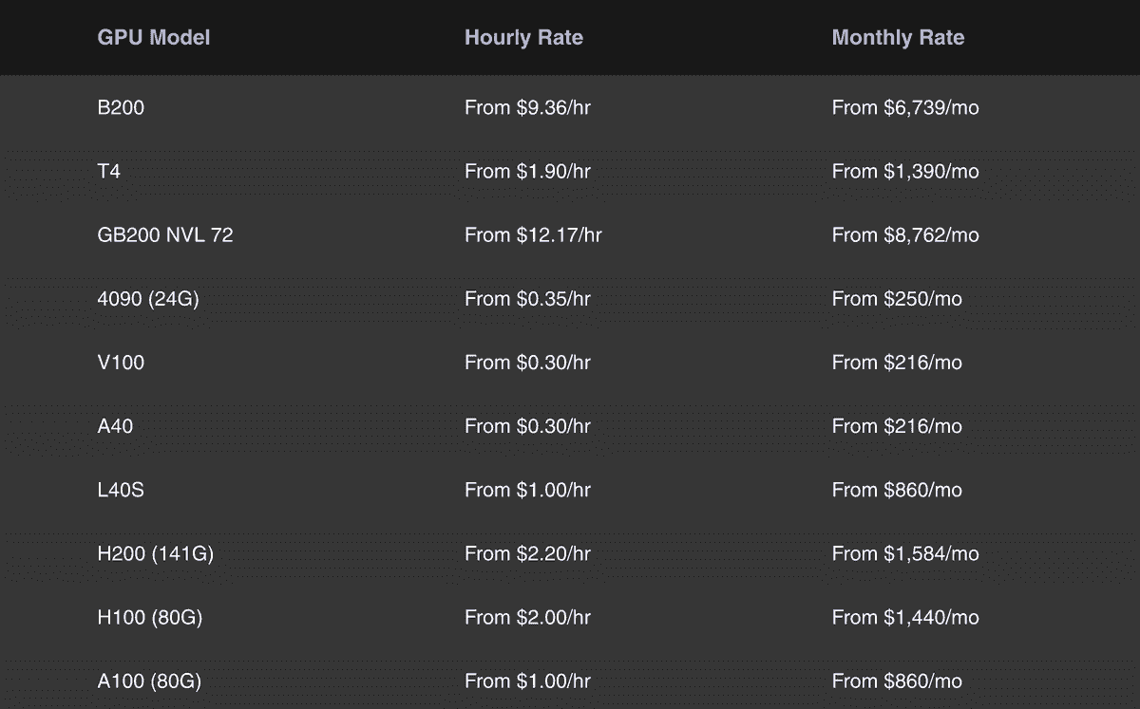Select the H100 (80G) row
This screenshot has height=709, width=1140.
point(150,617)
